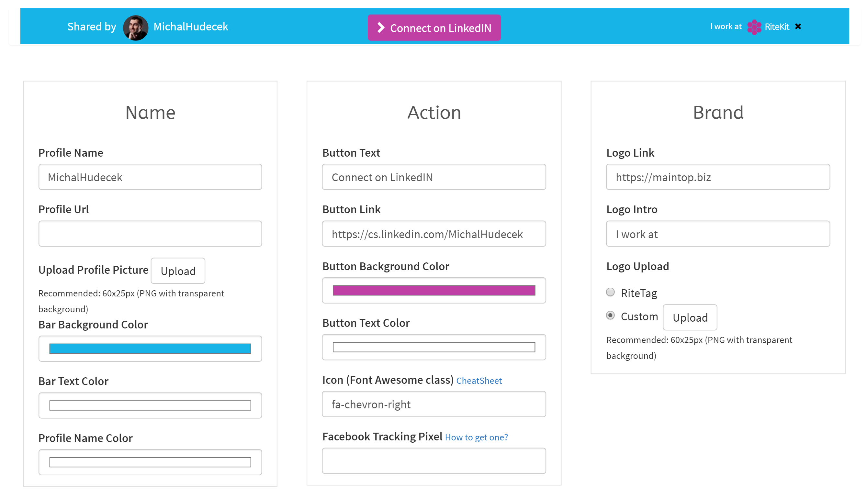Focus the Logo Link input
Viewport: 867px width, 498px height.
tap(718, 177)
